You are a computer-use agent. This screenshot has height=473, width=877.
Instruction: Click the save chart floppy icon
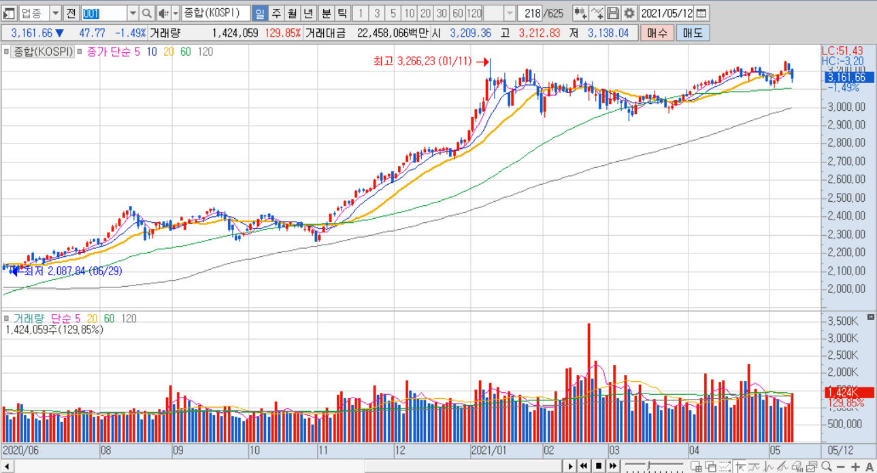tap(613, 13)
